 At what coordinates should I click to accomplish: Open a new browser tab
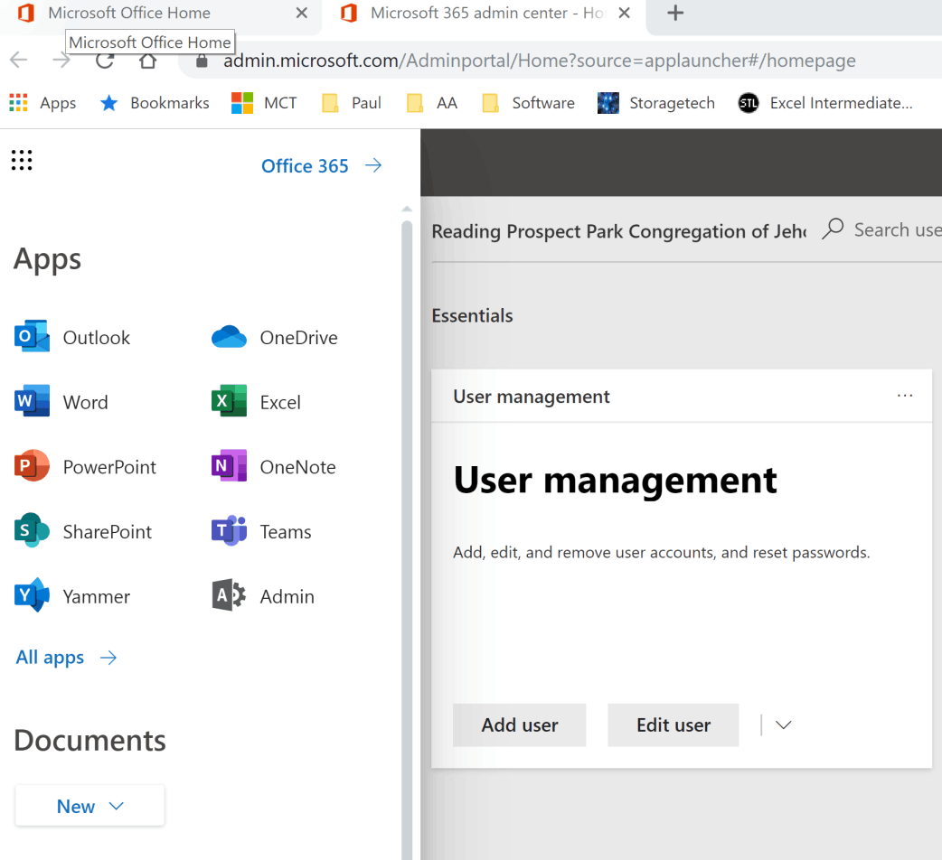(x=675, y=14)
